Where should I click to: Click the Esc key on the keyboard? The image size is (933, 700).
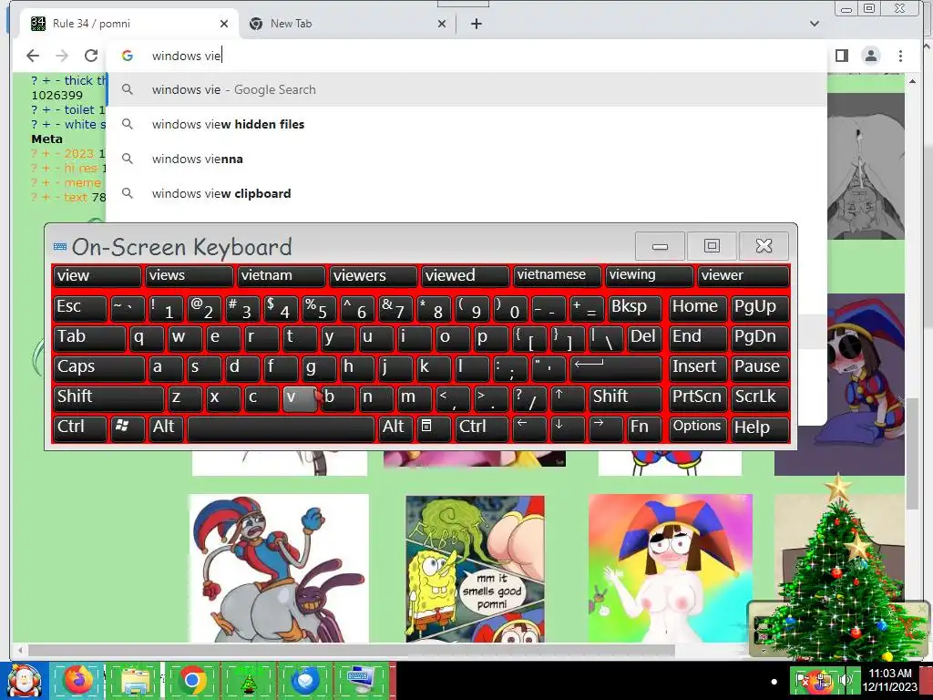[80, 308]
